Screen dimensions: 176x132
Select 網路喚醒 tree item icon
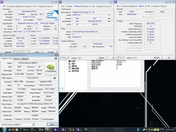[x=70, y=68]
